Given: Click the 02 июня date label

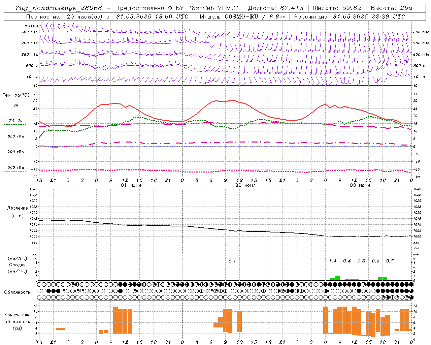Looking at the screenshot, I should tap(245, 185).
